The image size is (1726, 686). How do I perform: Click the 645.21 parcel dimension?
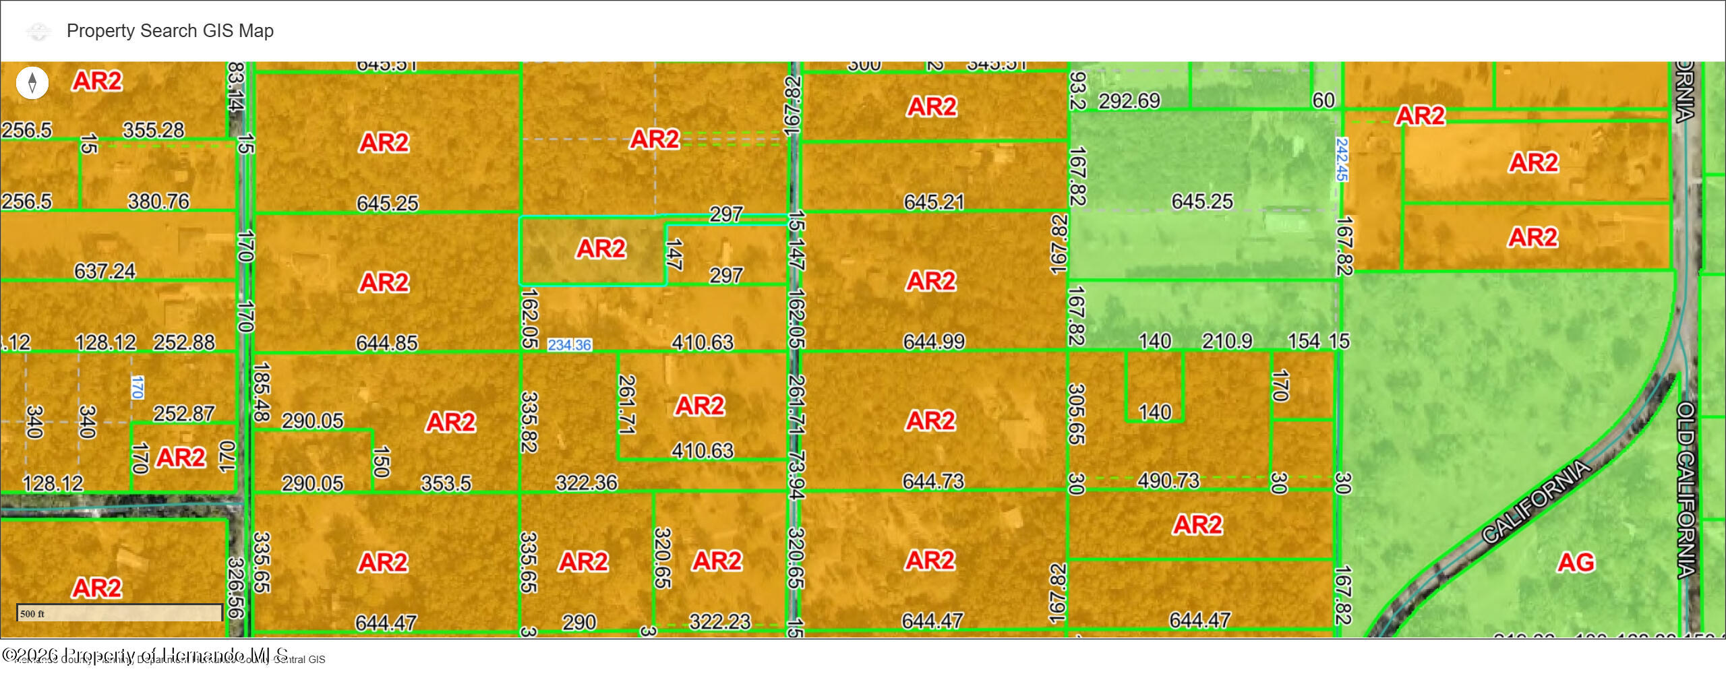[934, 201]
